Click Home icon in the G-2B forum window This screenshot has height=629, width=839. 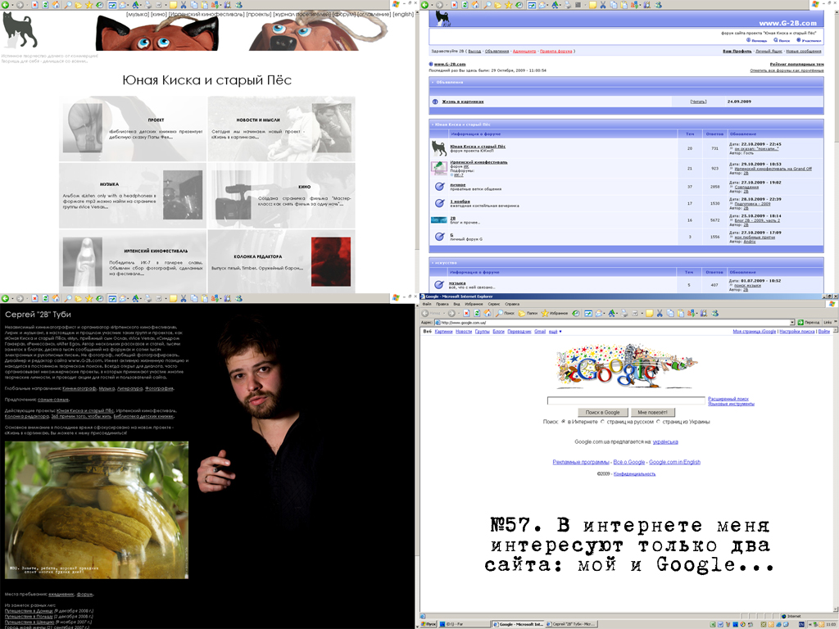pyautogui.click(x=476, y=5)
